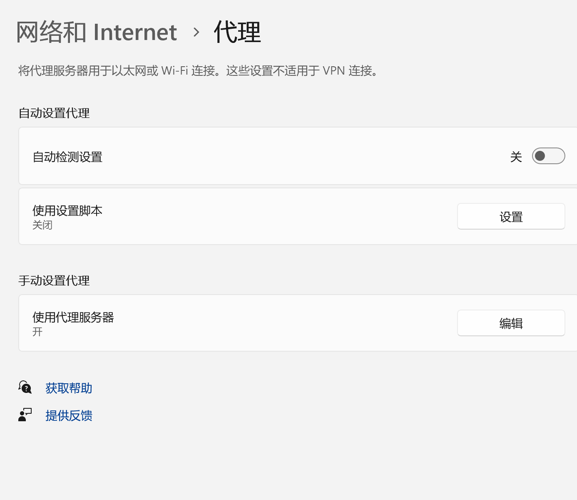Click empty area of 使用代理服务器 card
Screen dimensions: 577x500
(283, 323)
